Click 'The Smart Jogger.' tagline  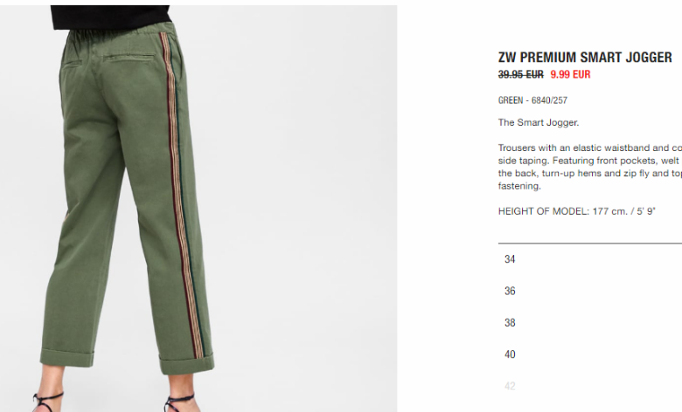pyautogui.click(x=539, y=122)
